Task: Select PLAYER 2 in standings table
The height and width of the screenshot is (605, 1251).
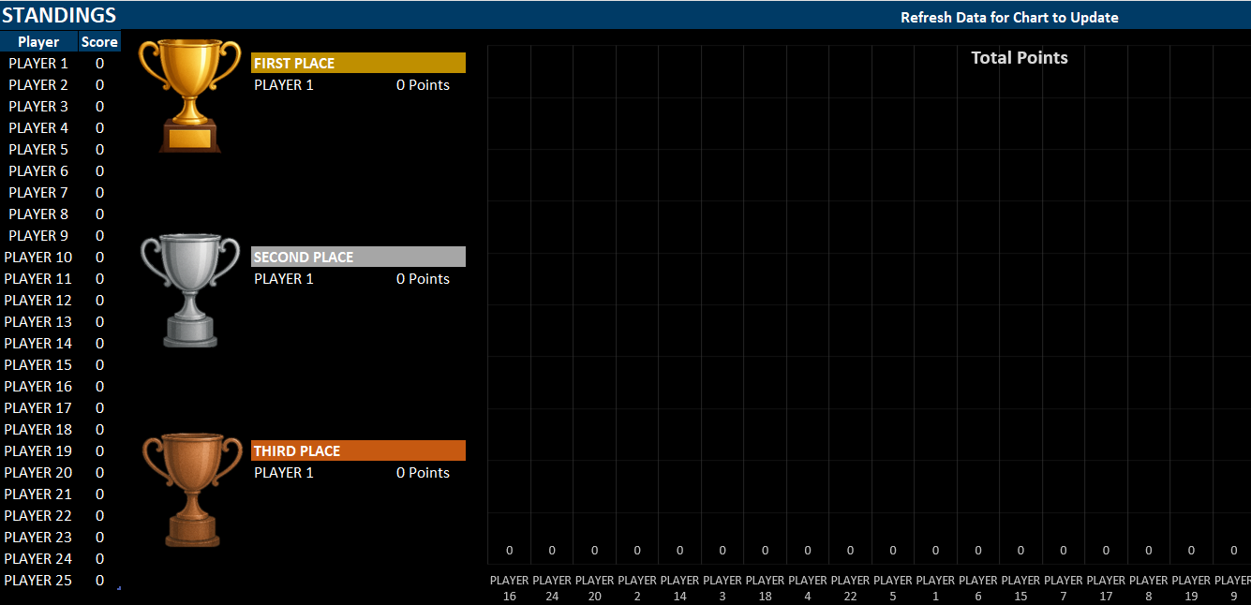Action: tap(38, 85)
